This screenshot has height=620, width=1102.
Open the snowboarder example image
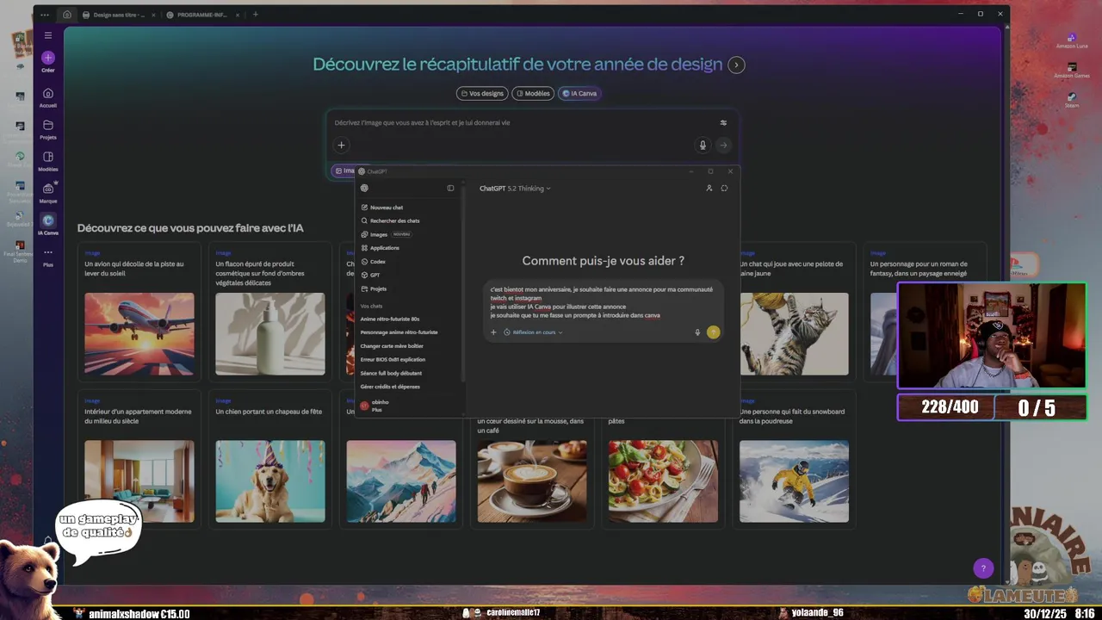(x=794, y=481)
